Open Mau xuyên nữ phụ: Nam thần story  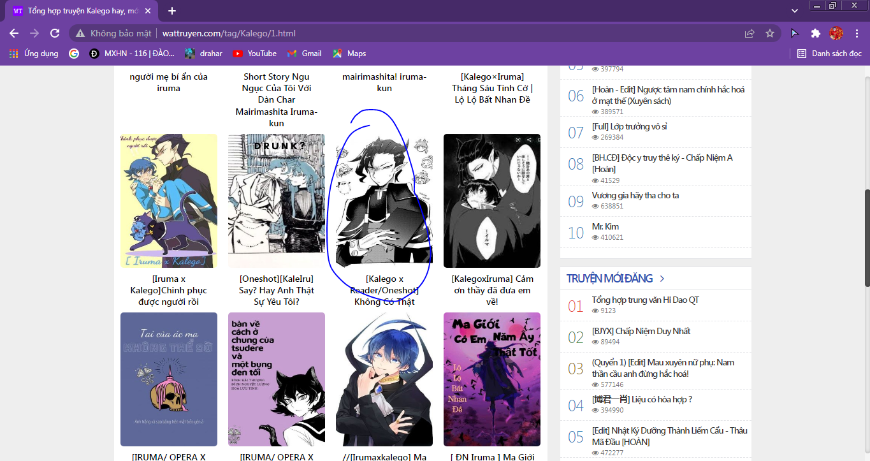pyautogui.click(x=663, y=368)
